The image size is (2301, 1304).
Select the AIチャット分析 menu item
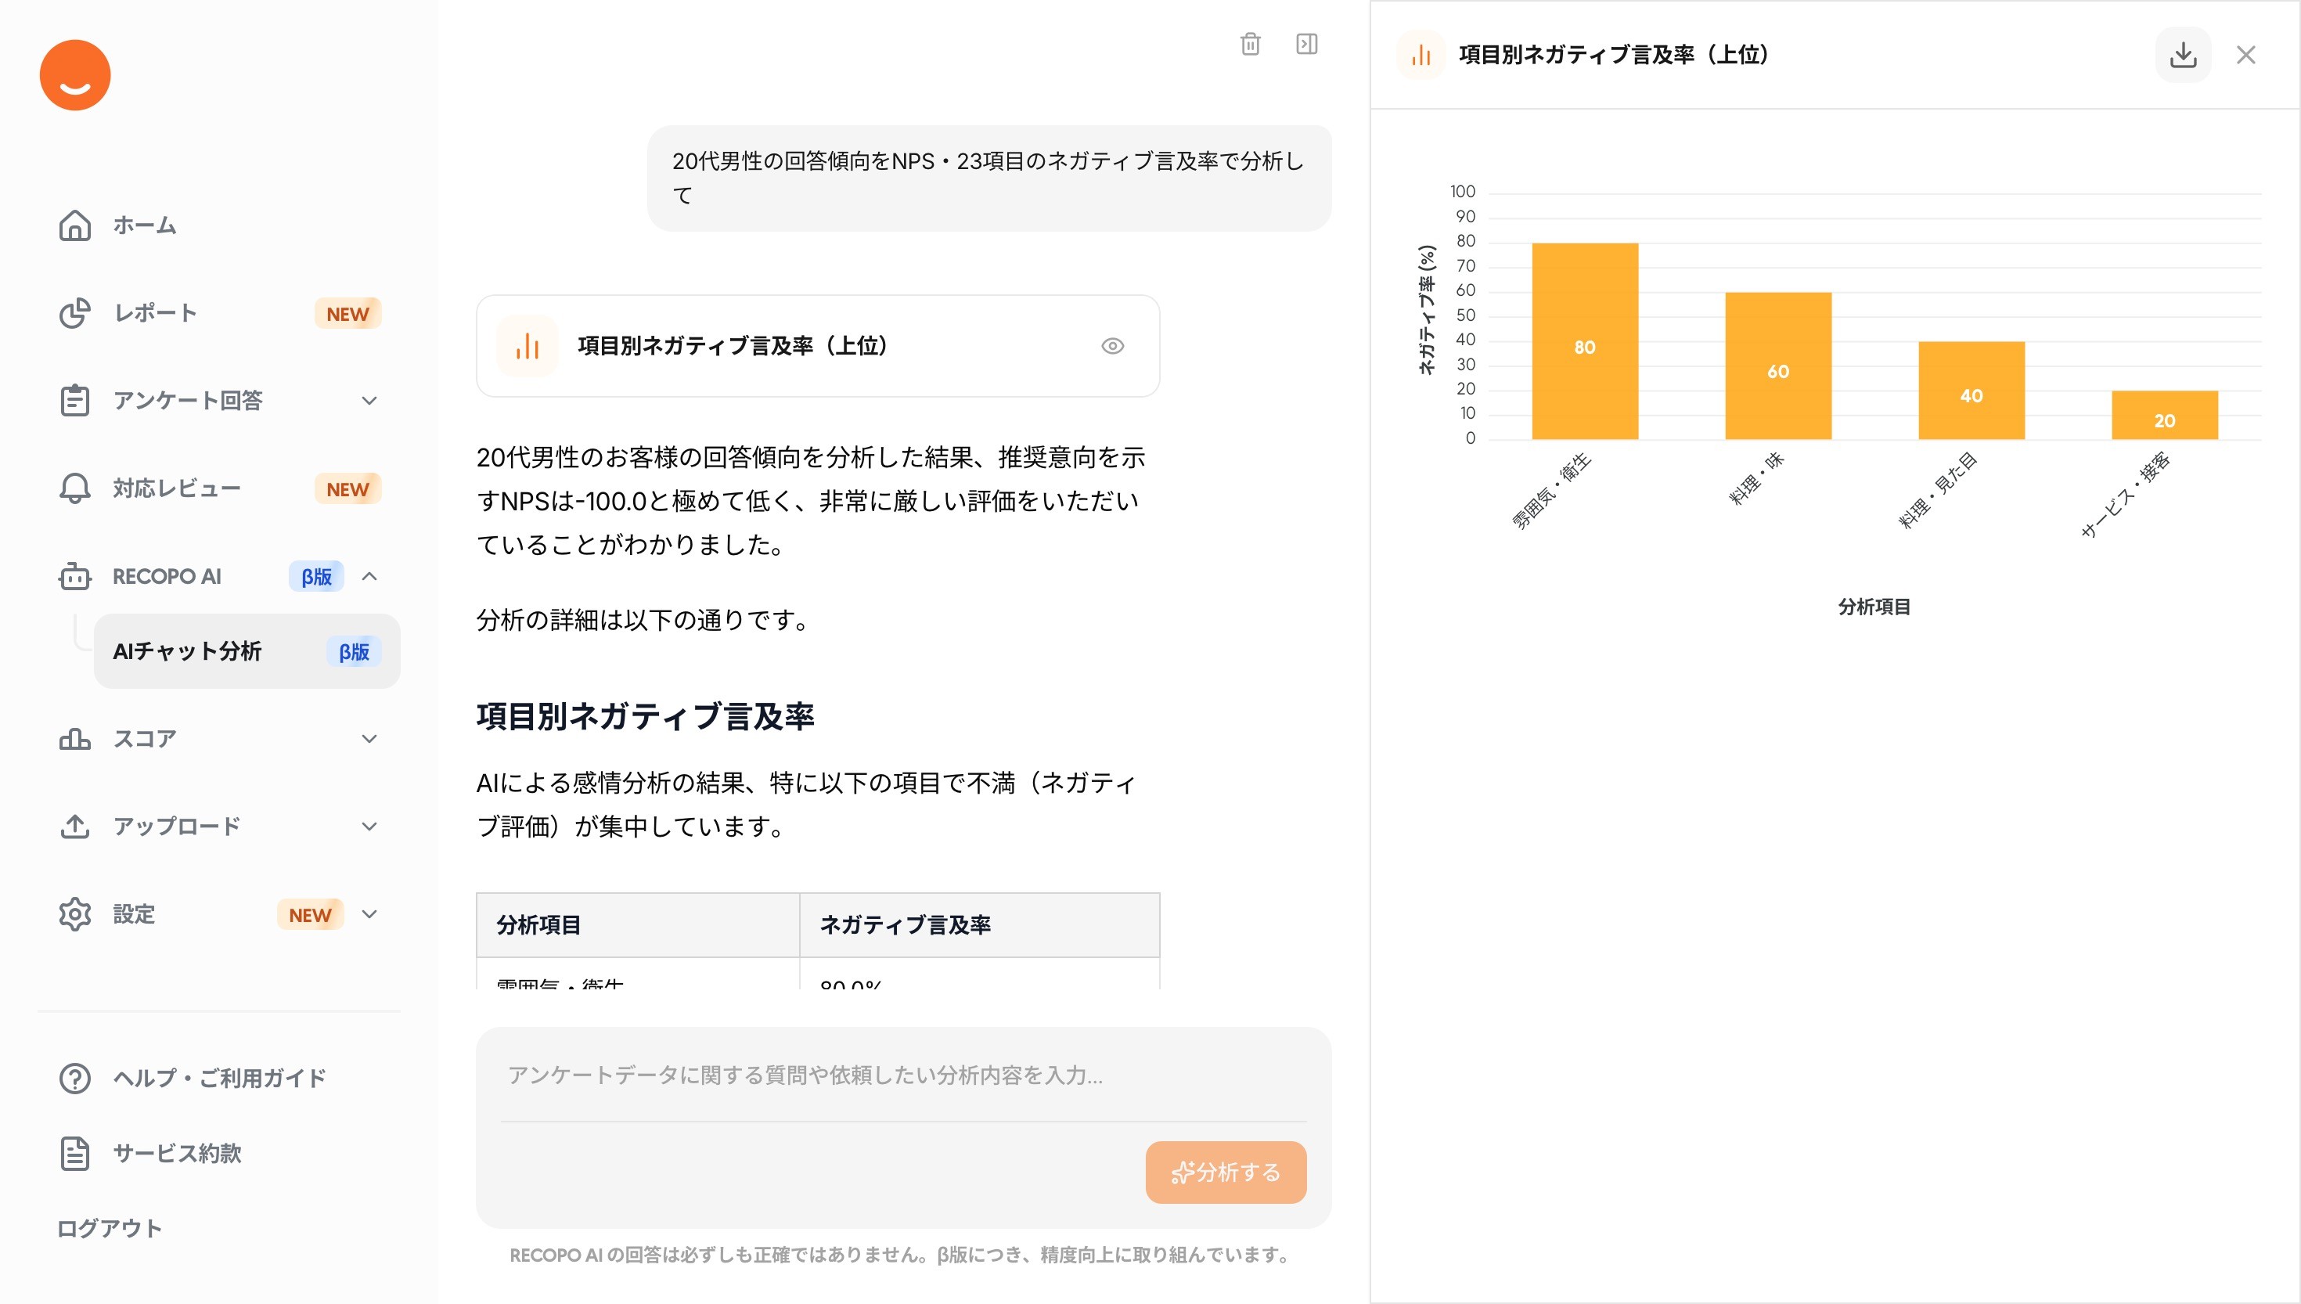click(x=247, y=651)
